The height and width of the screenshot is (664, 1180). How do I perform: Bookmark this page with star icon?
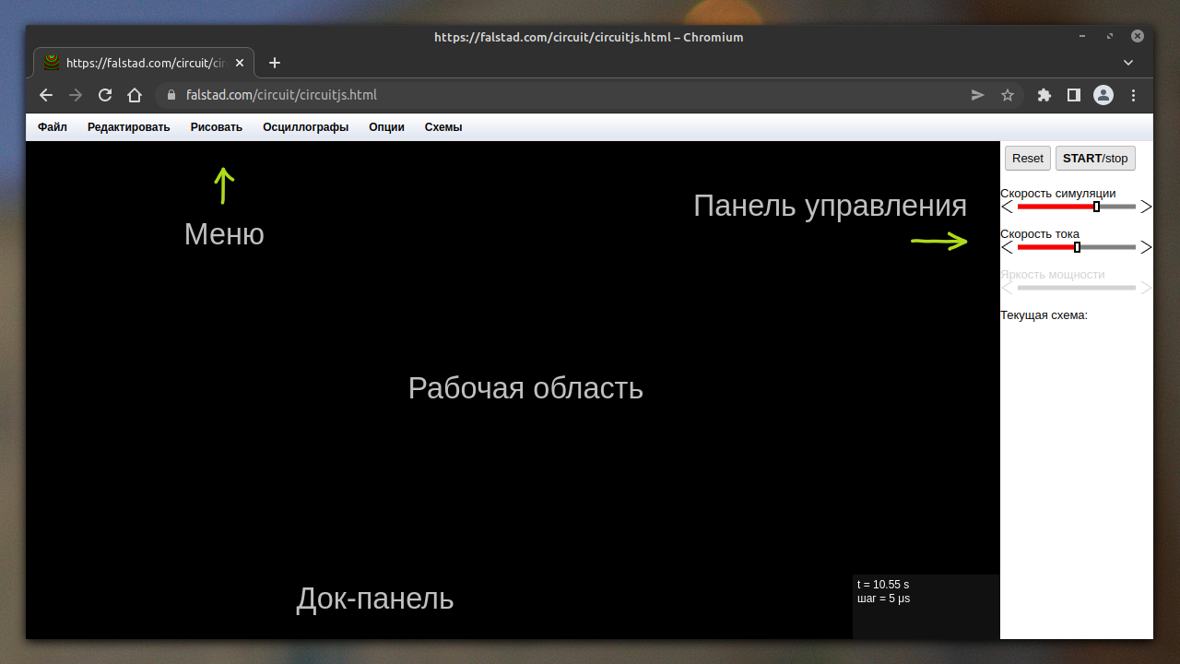click(1008, 95)
